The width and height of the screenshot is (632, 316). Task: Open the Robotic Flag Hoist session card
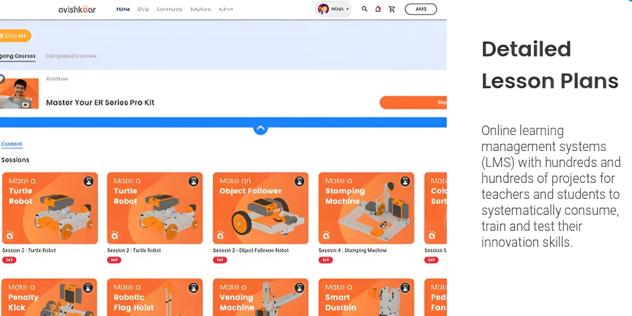(x=155, y=297)
